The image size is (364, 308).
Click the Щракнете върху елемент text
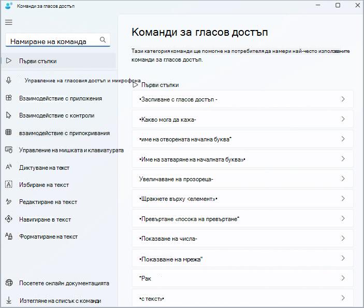[178, 199]
